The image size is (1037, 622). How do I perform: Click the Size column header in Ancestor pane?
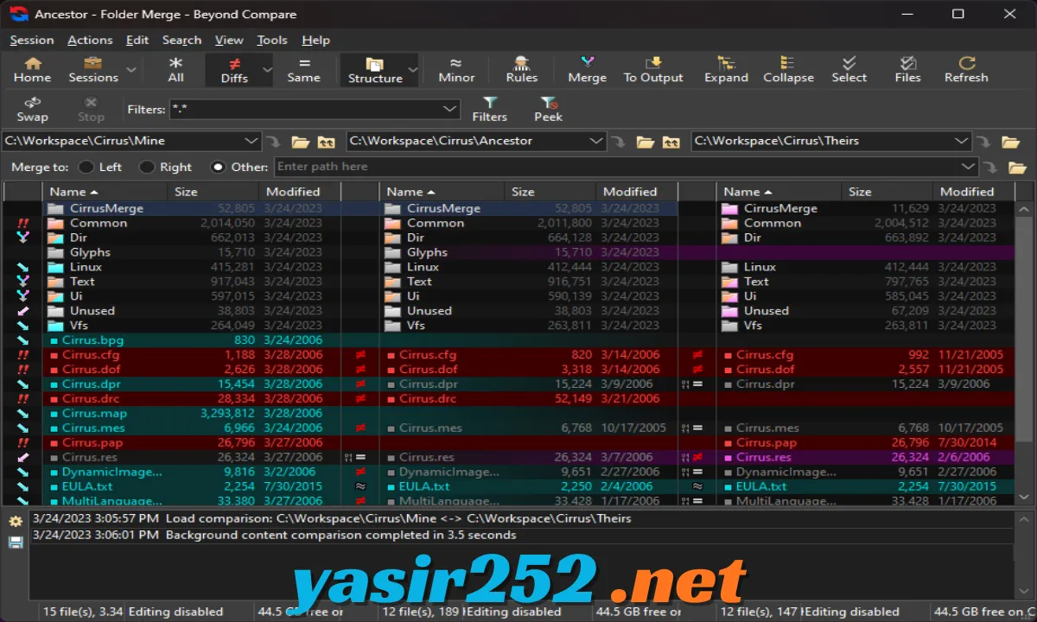[x=550, y=192]
